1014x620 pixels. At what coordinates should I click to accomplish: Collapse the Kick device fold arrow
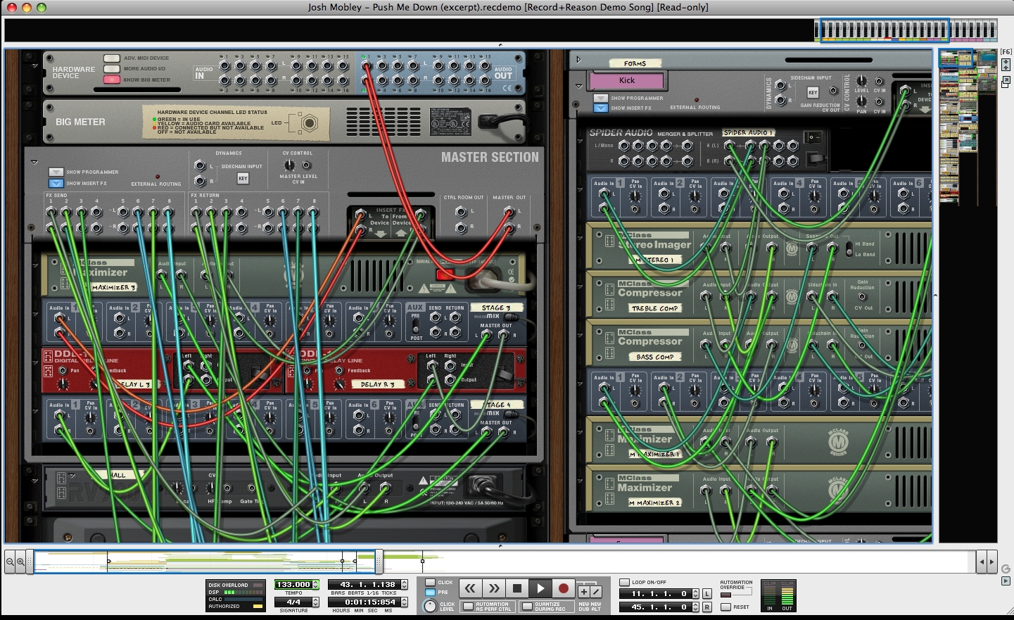[578, 86]
